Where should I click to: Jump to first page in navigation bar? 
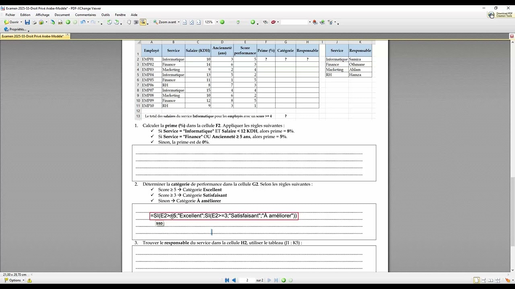[x=227, y=280]
